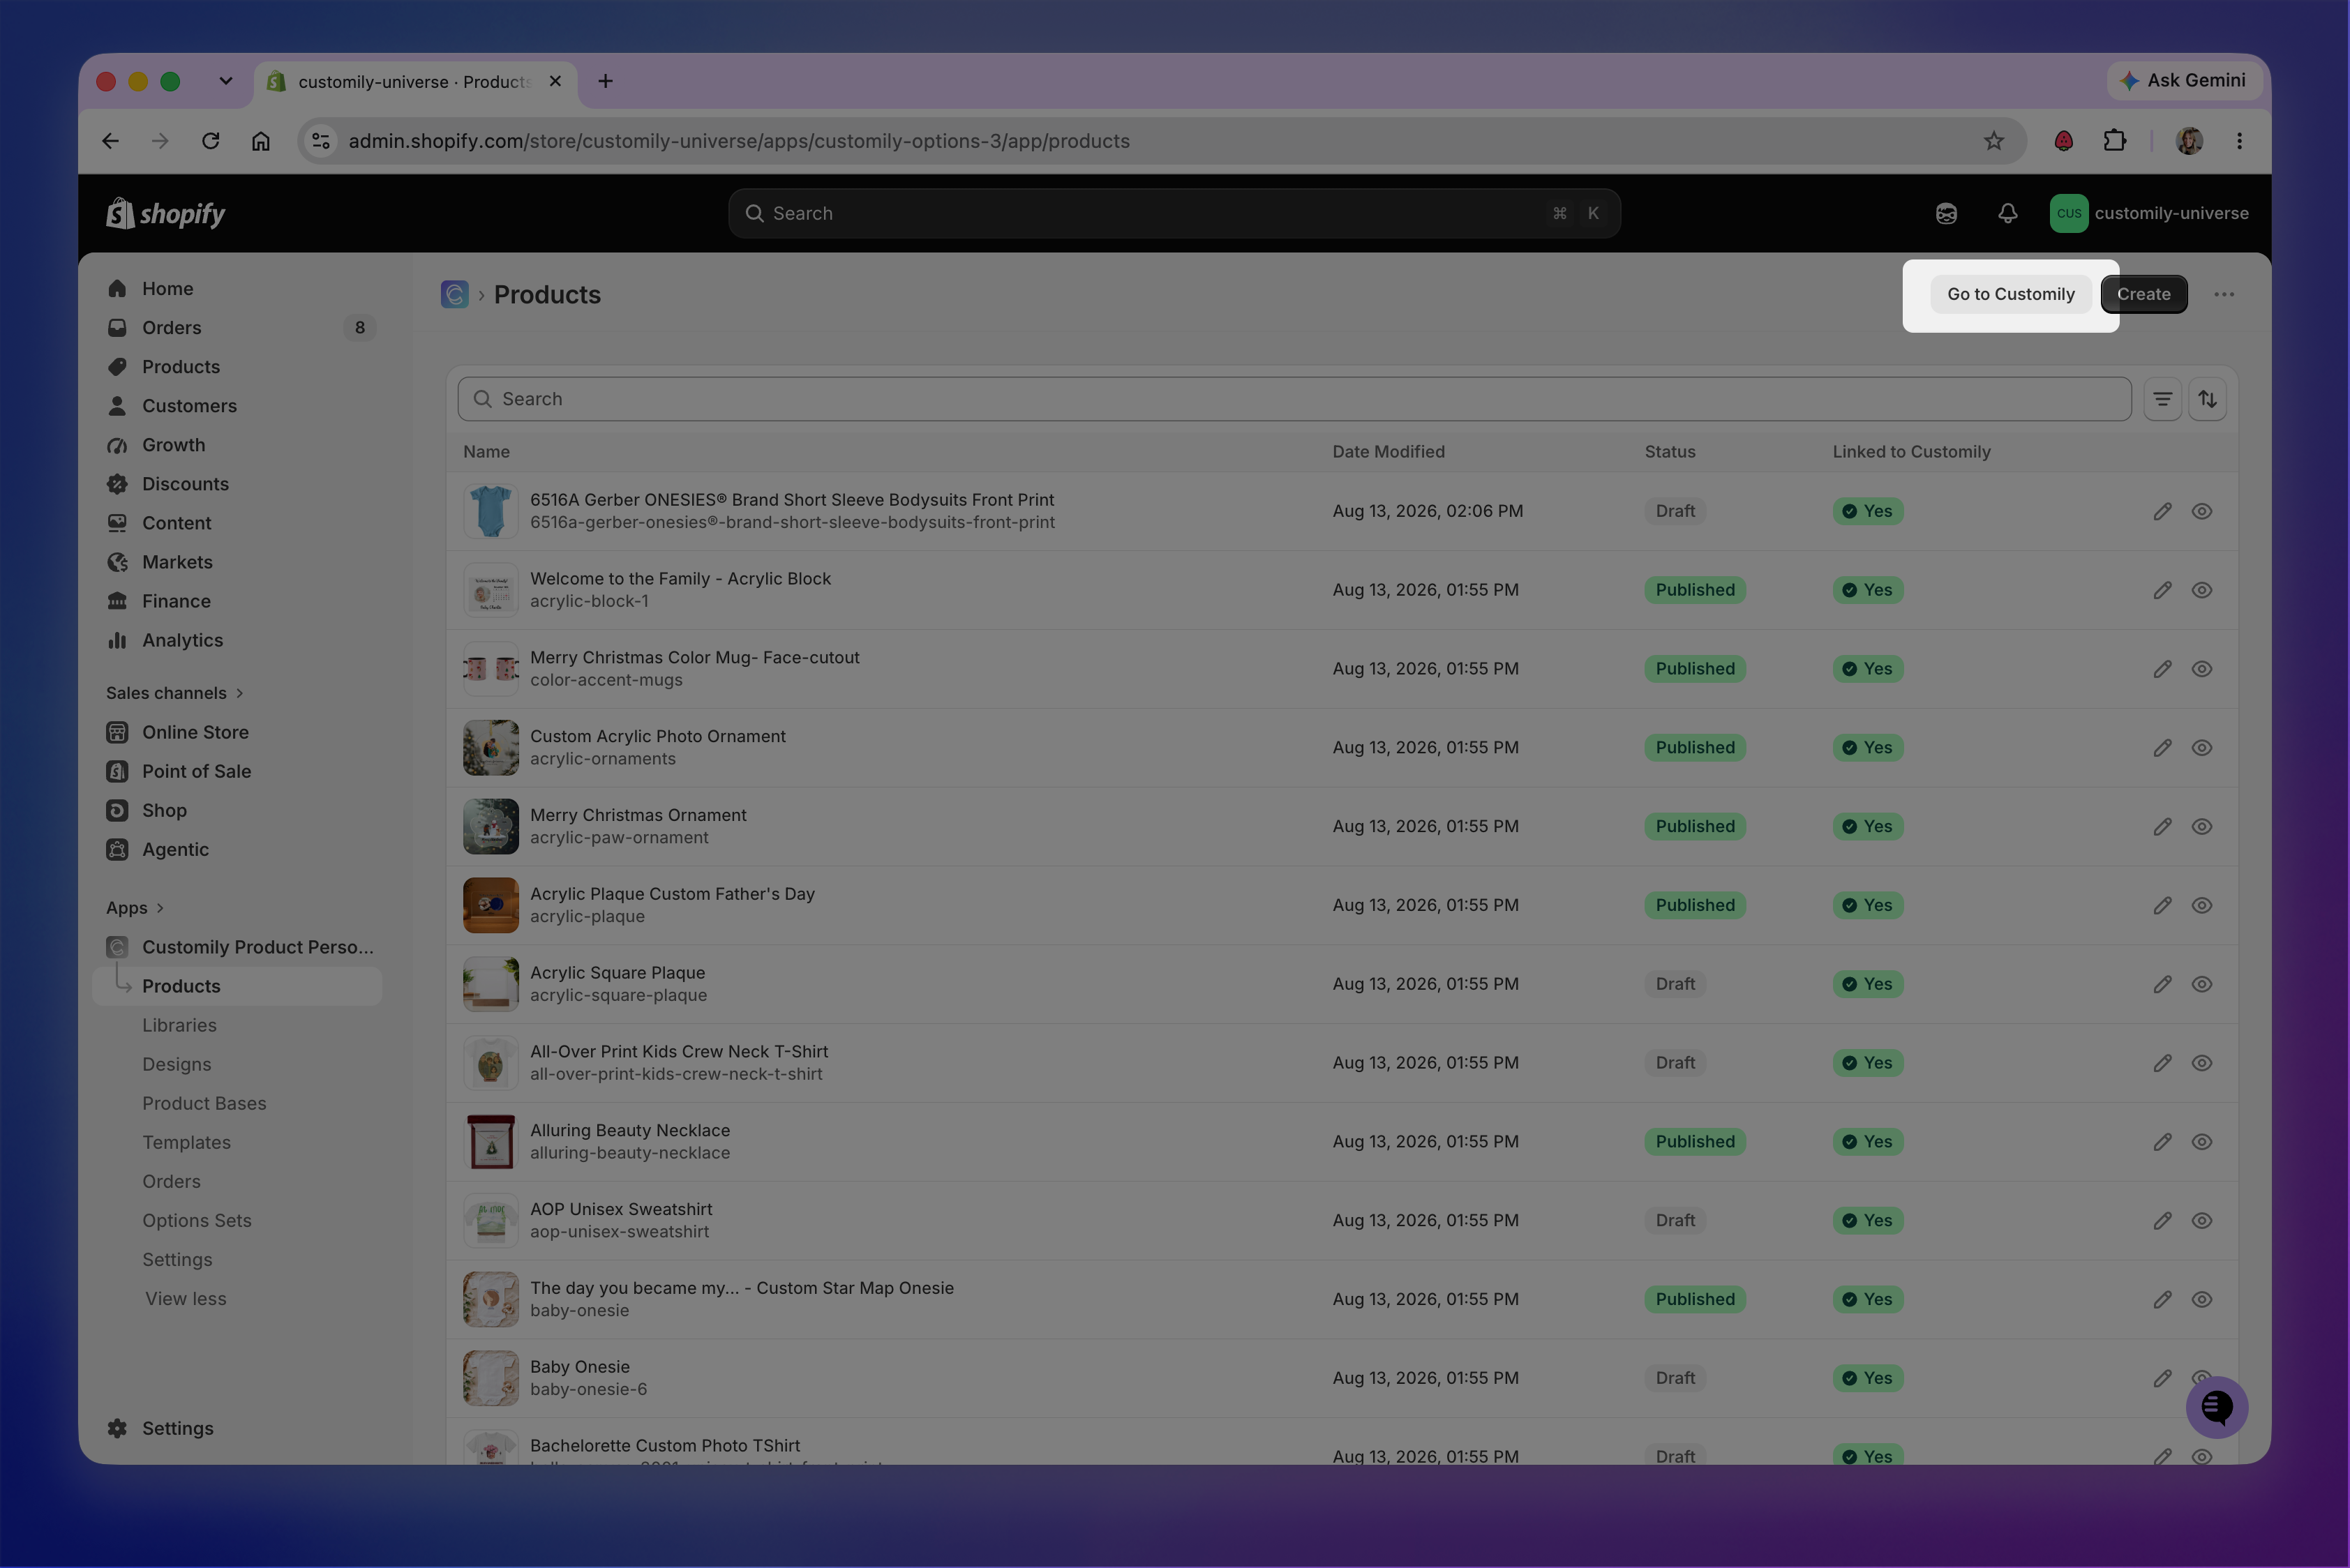The width and height of the screenshot is (2350, 1568).
Task: Open the Shopify Sidekick assistant icon
Action: click(1946, 213)
